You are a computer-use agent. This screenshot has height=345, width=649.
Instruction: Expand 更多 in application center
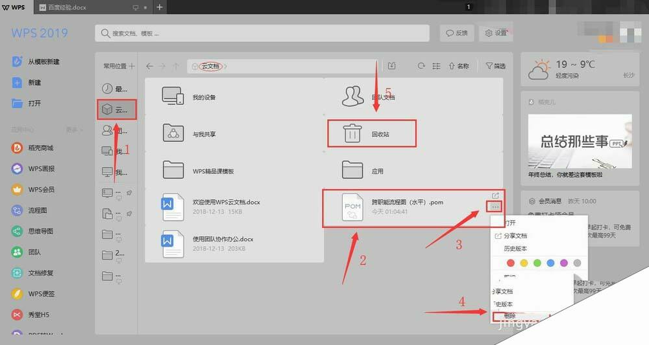pos(74,129)
